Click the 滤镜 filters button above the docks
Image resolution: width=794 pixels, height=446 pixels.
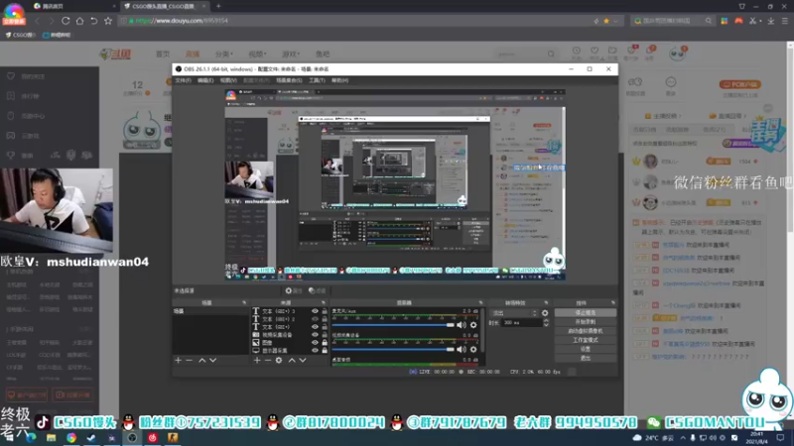pyautogui.click(x=317, y=290)
